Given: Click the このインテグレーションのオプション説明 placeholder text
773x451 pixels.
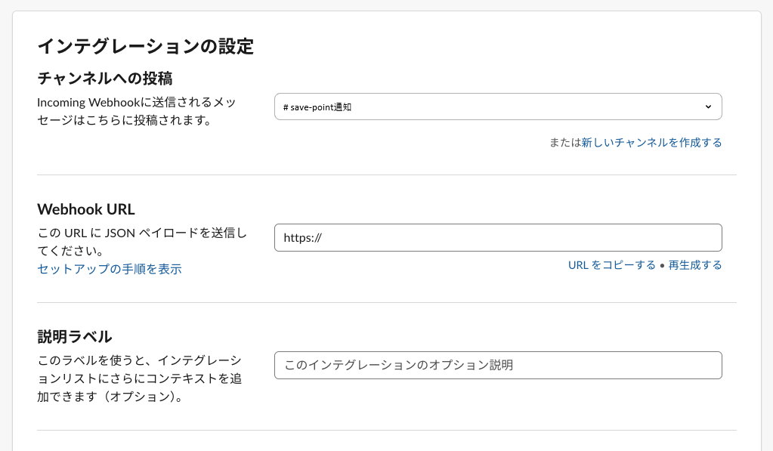Looking at the screenshot, I should 398,365.
